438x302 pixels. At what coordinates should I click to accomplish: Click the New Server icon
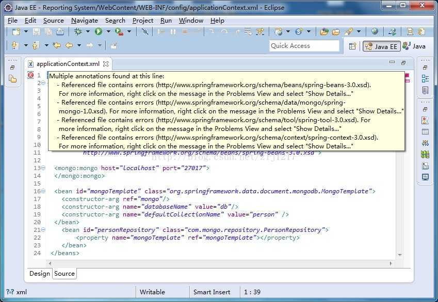coord(278,31)
